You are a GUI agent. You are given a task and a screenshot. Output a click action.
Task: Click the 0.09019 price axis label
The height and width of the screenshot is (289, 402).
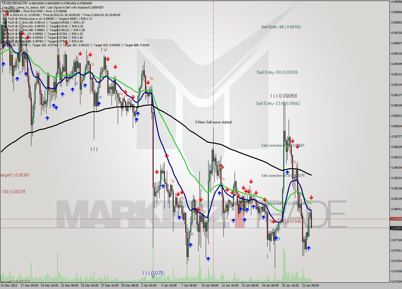(x=396, y=105)
